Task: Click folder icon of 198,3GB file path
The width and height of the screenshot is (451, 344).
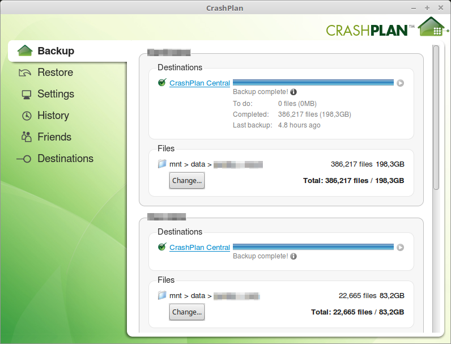Action: tap(162, 164)
